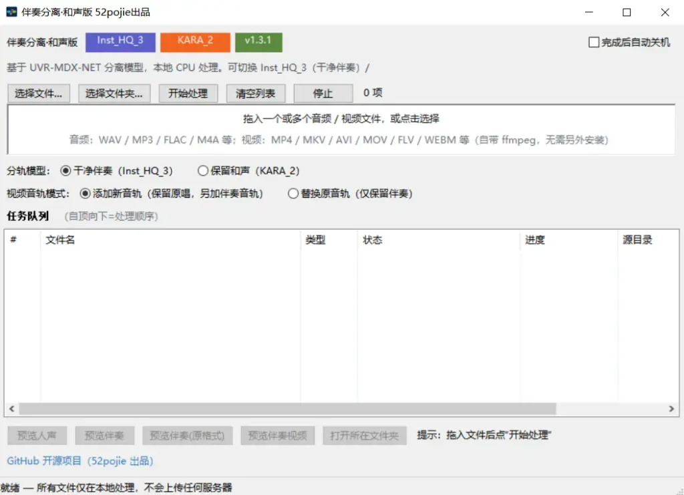Click the green v1.3.1 version badge
684x495 pixels.
point(259,42)
